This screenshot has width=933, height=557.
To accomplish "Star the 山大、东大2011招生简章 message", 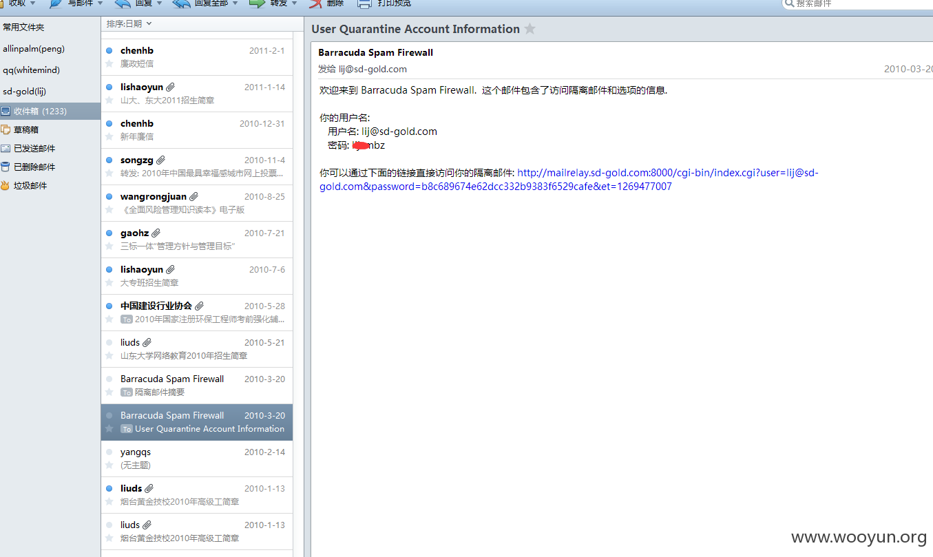I will (x=109, y=100).
